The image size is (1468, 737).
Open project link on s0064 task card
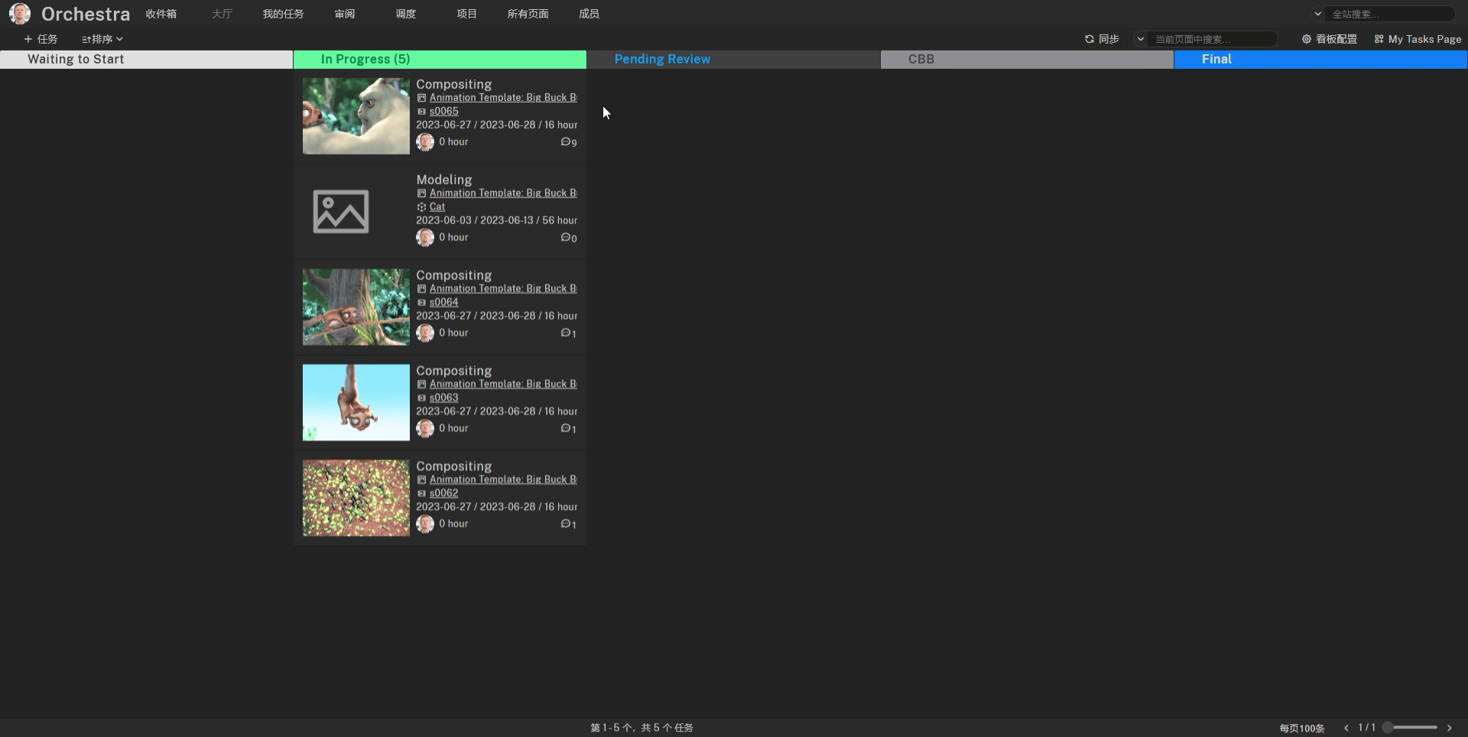pyautogui.click(x=503, y=289)
